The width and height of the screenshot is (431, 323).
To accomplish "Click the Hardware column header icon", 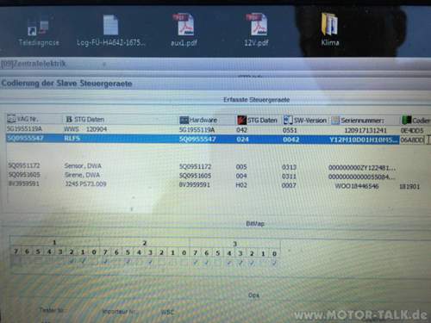I will 184,120.
